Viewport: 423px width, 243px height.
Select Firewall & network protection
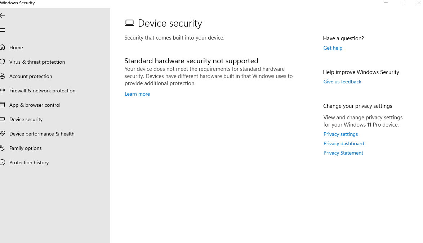tap(43, 91)
